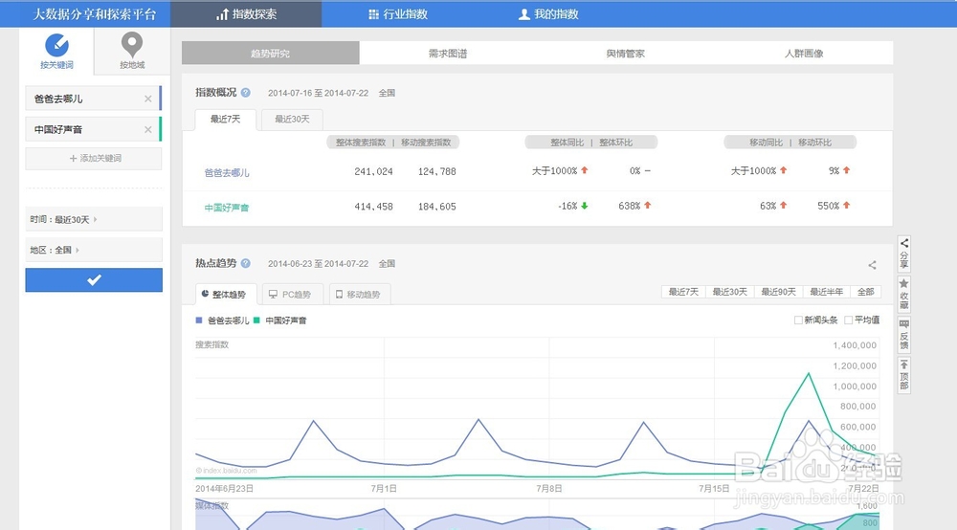Set chart range to 最近7天

point(683,292)
